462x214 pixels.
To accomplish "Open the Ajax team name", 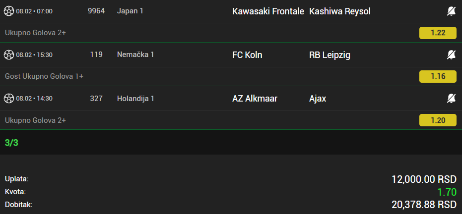I will 318,98.
